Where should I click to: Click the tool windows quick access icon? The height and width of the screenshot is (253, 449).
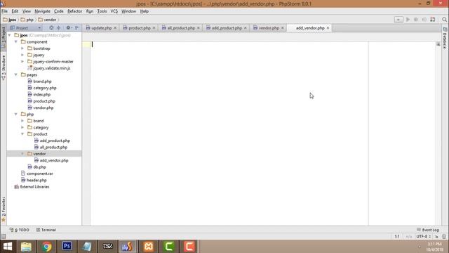coord(4,236)
